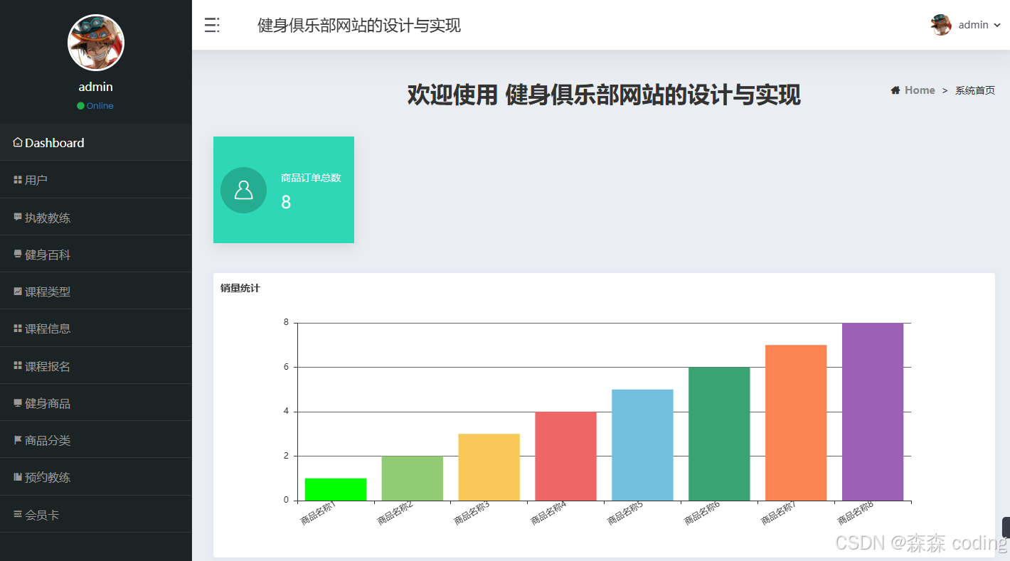Click the flag icon beside 商品分类

coord(18,440)
